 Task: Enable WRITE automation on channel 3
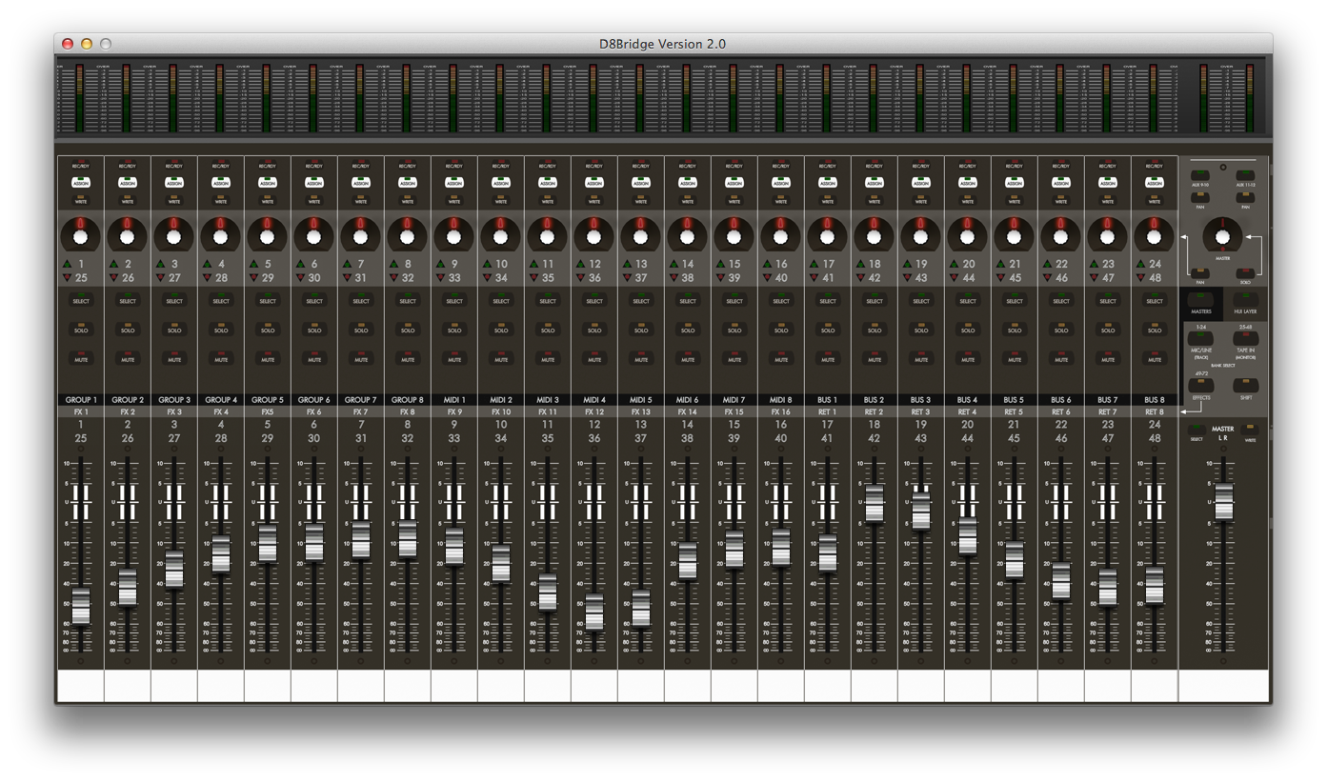click(174, 199)
